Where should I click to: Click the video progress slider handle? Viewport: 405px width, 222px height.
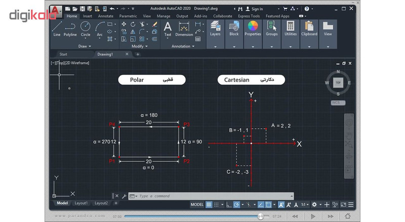pyautogui.click(x=261, y=216)
